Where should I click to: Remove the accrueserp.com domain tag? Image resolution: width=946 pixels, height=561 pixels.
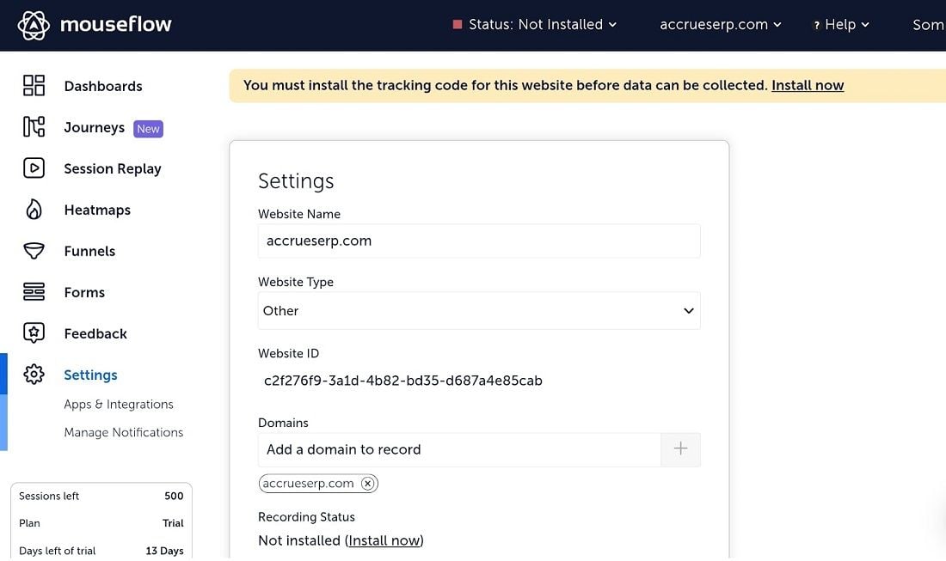click(368, 484)
